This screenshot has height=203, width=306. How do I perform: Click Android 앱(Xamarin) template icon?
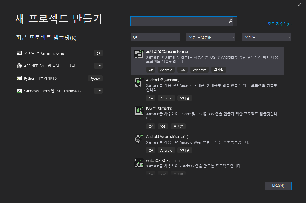click(139, 82)
